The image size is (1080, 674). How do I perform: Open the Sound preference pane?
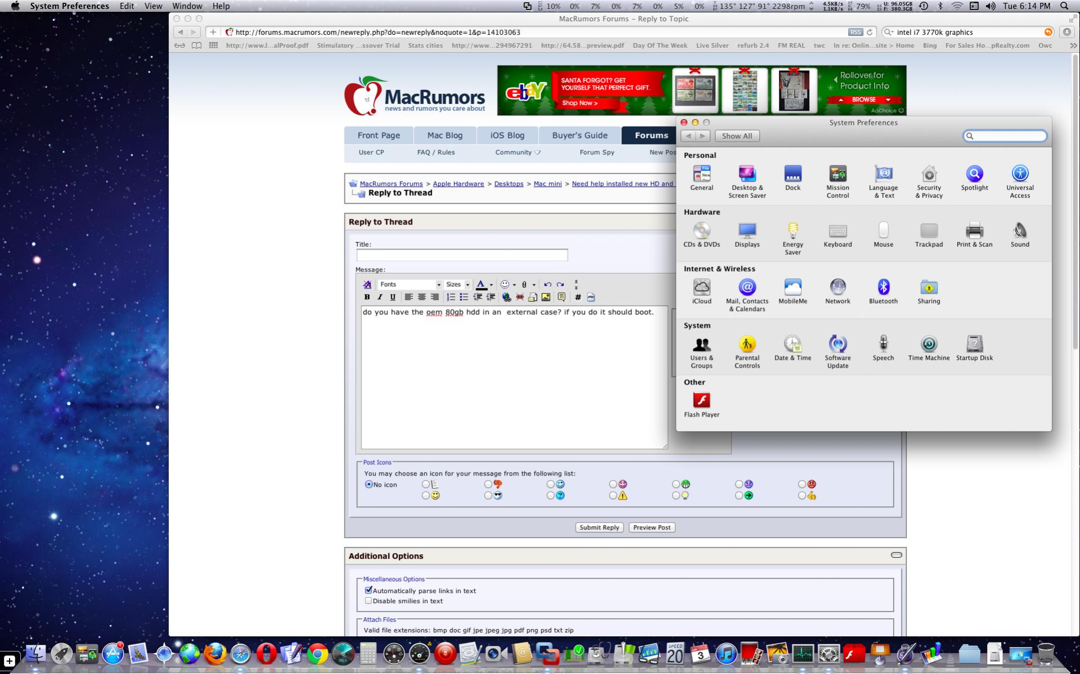pyautogui.click(x=1020, y=235)
